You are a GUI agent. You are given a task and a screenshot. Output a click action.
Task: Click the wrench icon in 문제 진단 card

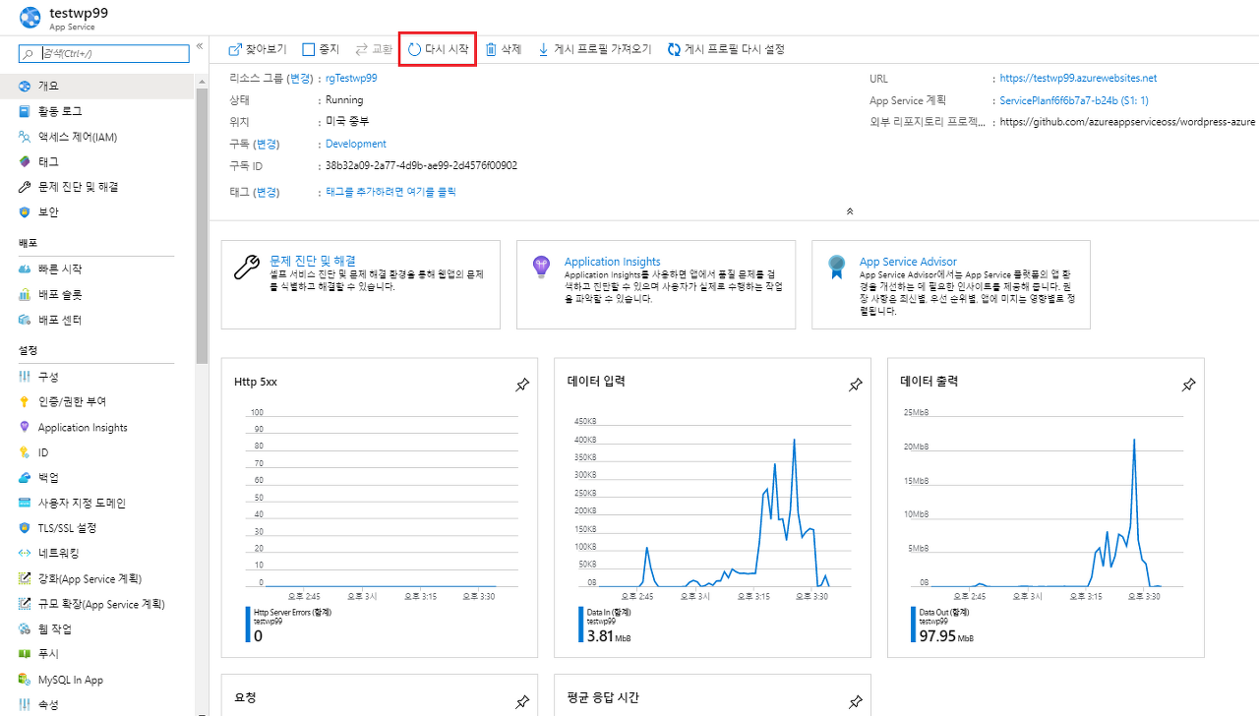tap(246, 268)
